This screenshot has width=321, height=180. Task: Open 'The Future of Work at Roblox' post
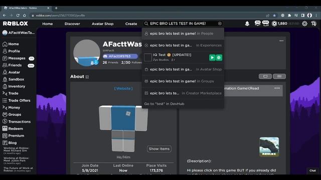[x=18, y=169]
